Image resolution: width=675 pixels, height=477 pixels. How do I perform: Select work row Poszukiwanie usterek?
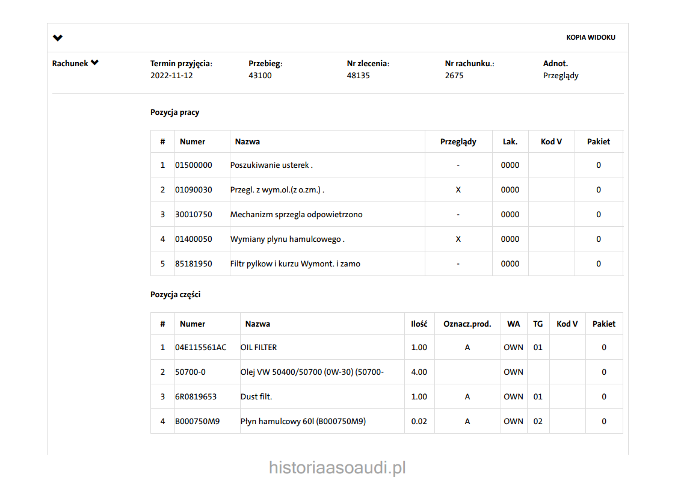pos(271,165)
